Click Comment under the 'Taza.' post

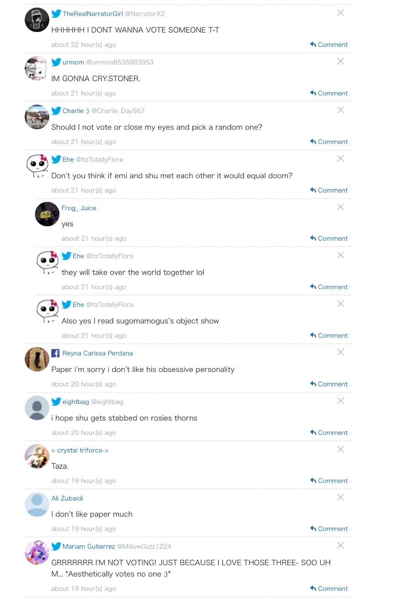tap(329, 481)
